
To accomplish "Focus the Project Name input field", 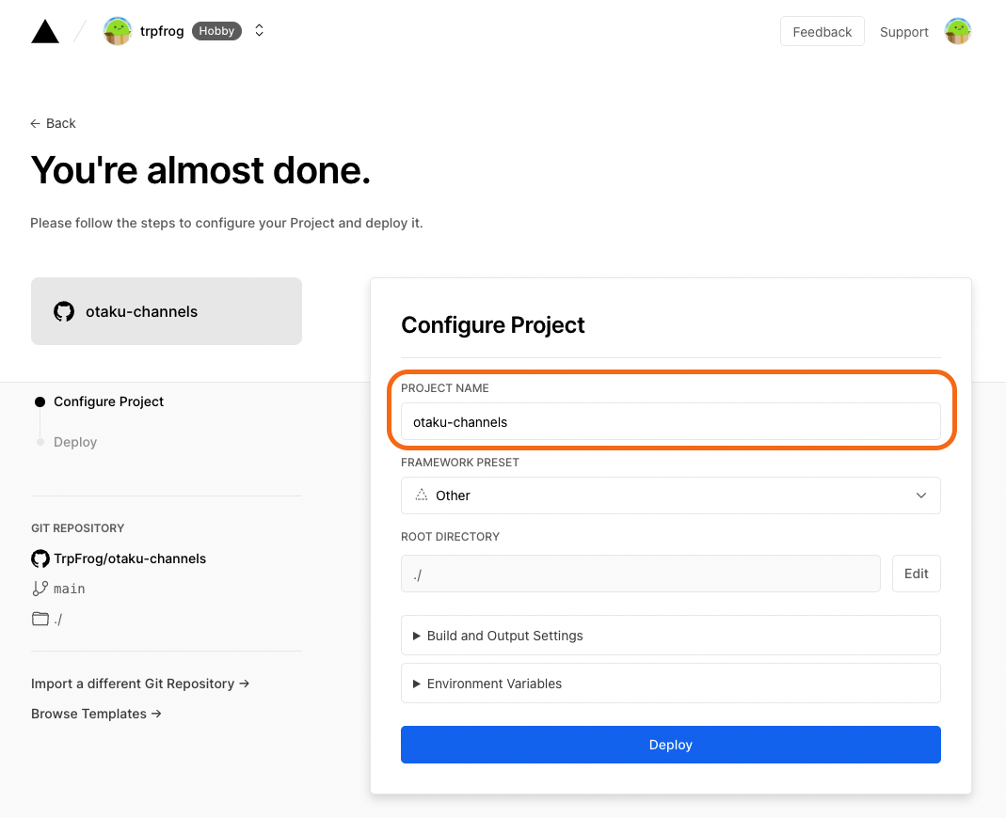I will click(670, 422).
